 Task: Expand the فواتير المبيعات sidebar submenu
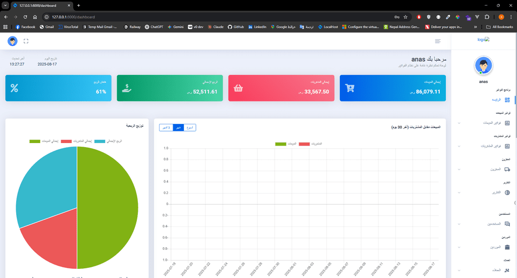click(484, 123)
